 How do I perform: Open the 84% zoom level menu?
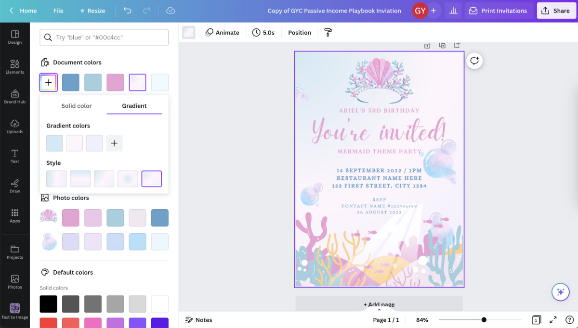pos(422,320)
